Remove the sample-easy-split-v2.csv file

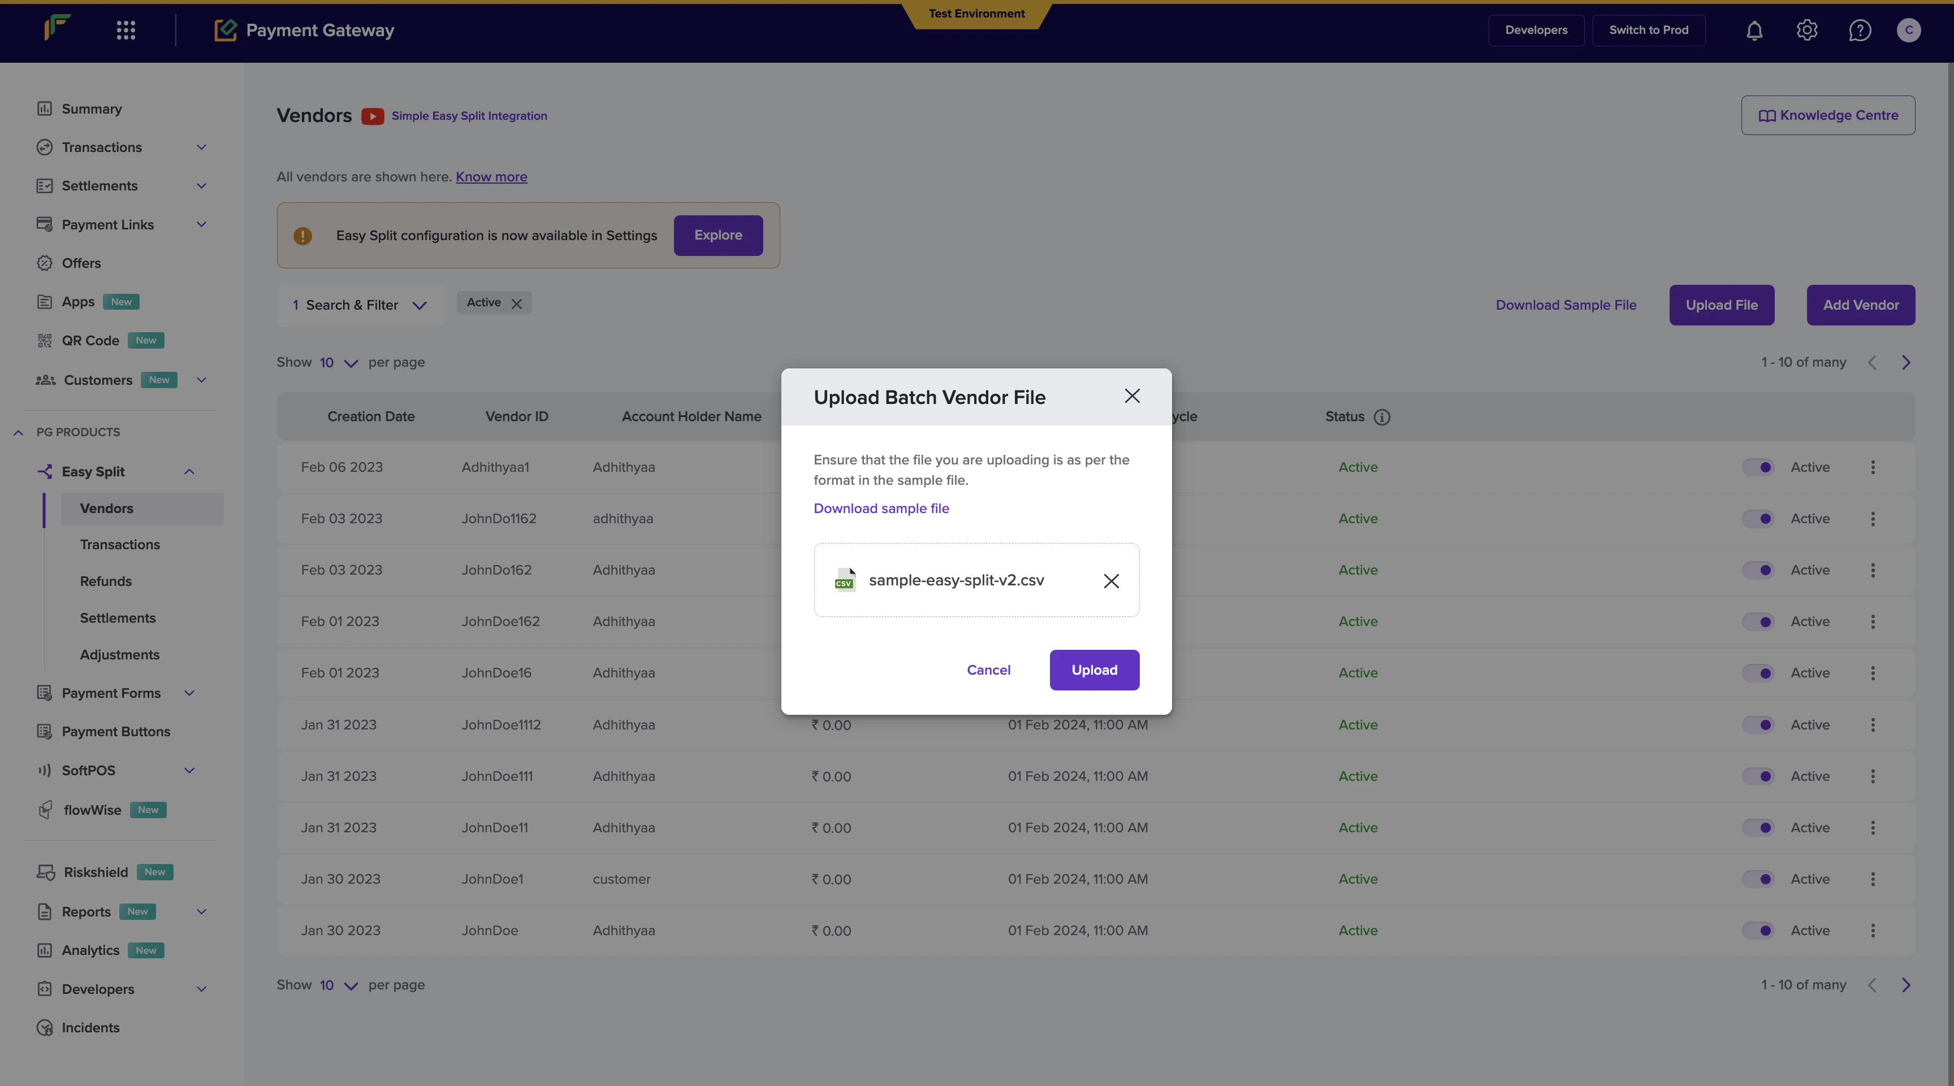click(1110, 580)
